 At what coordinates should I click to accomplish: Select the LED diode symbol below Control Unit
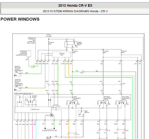pyautogui.click(x=51, y=115)
